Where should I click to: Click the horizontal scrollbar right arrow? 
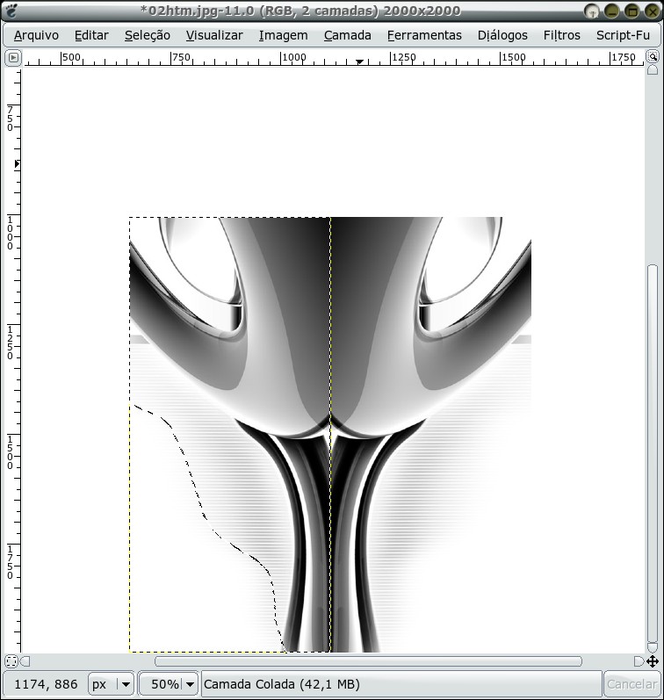point(639,661)
